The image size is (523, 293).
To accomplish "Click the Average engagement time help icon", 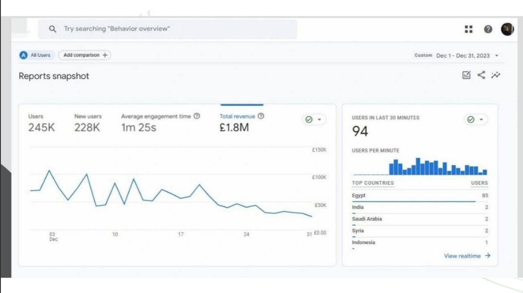I will [x=197, y=116].
